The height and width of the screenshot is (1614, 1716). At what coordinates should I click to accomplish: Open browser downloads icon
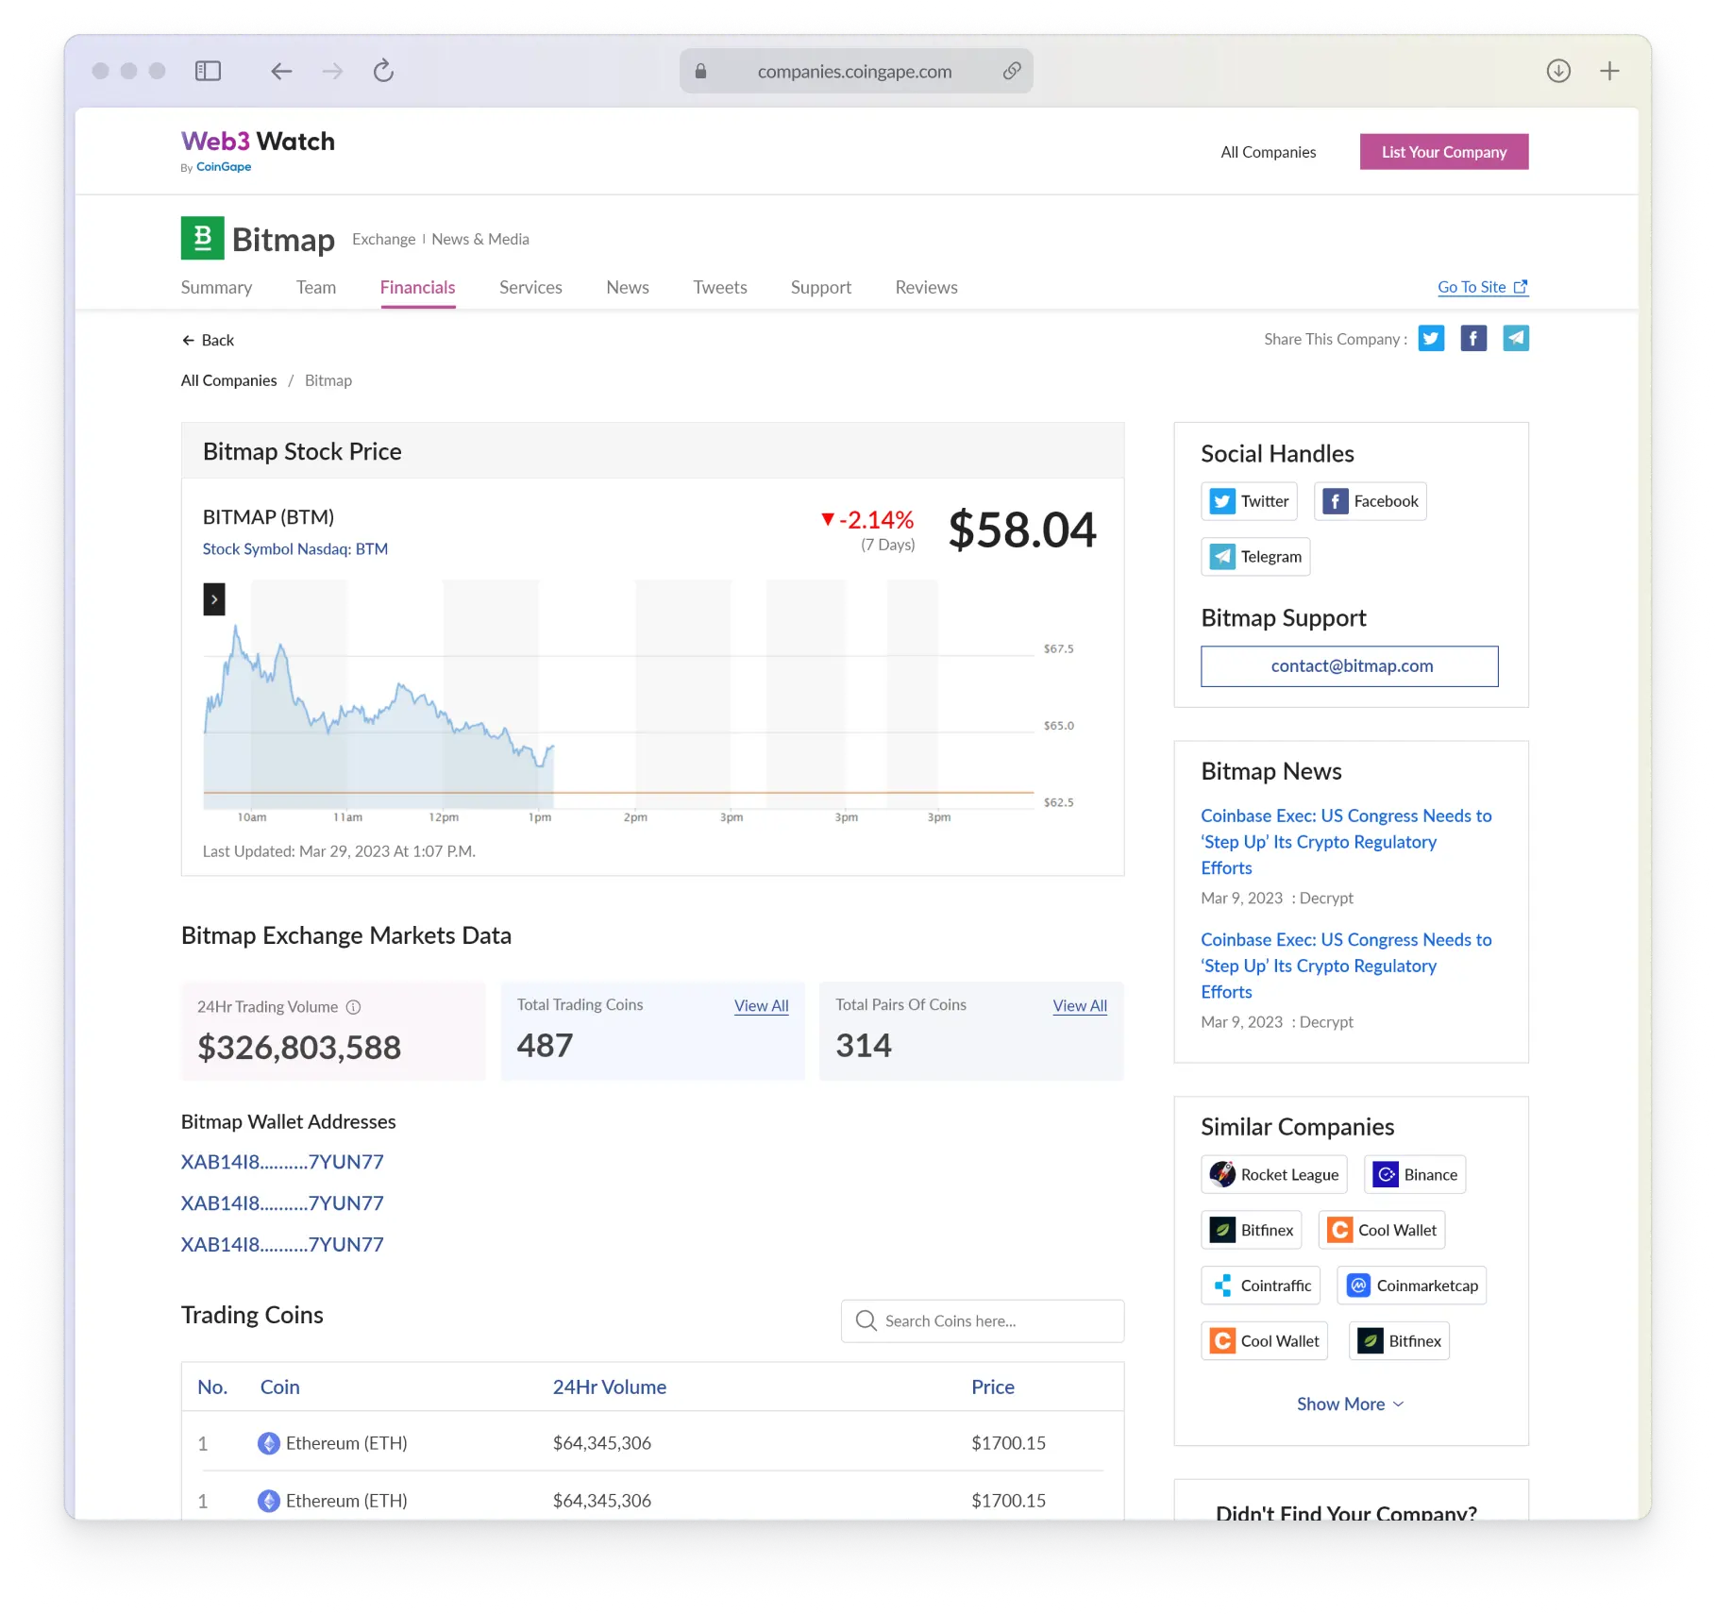(1558, 71)
